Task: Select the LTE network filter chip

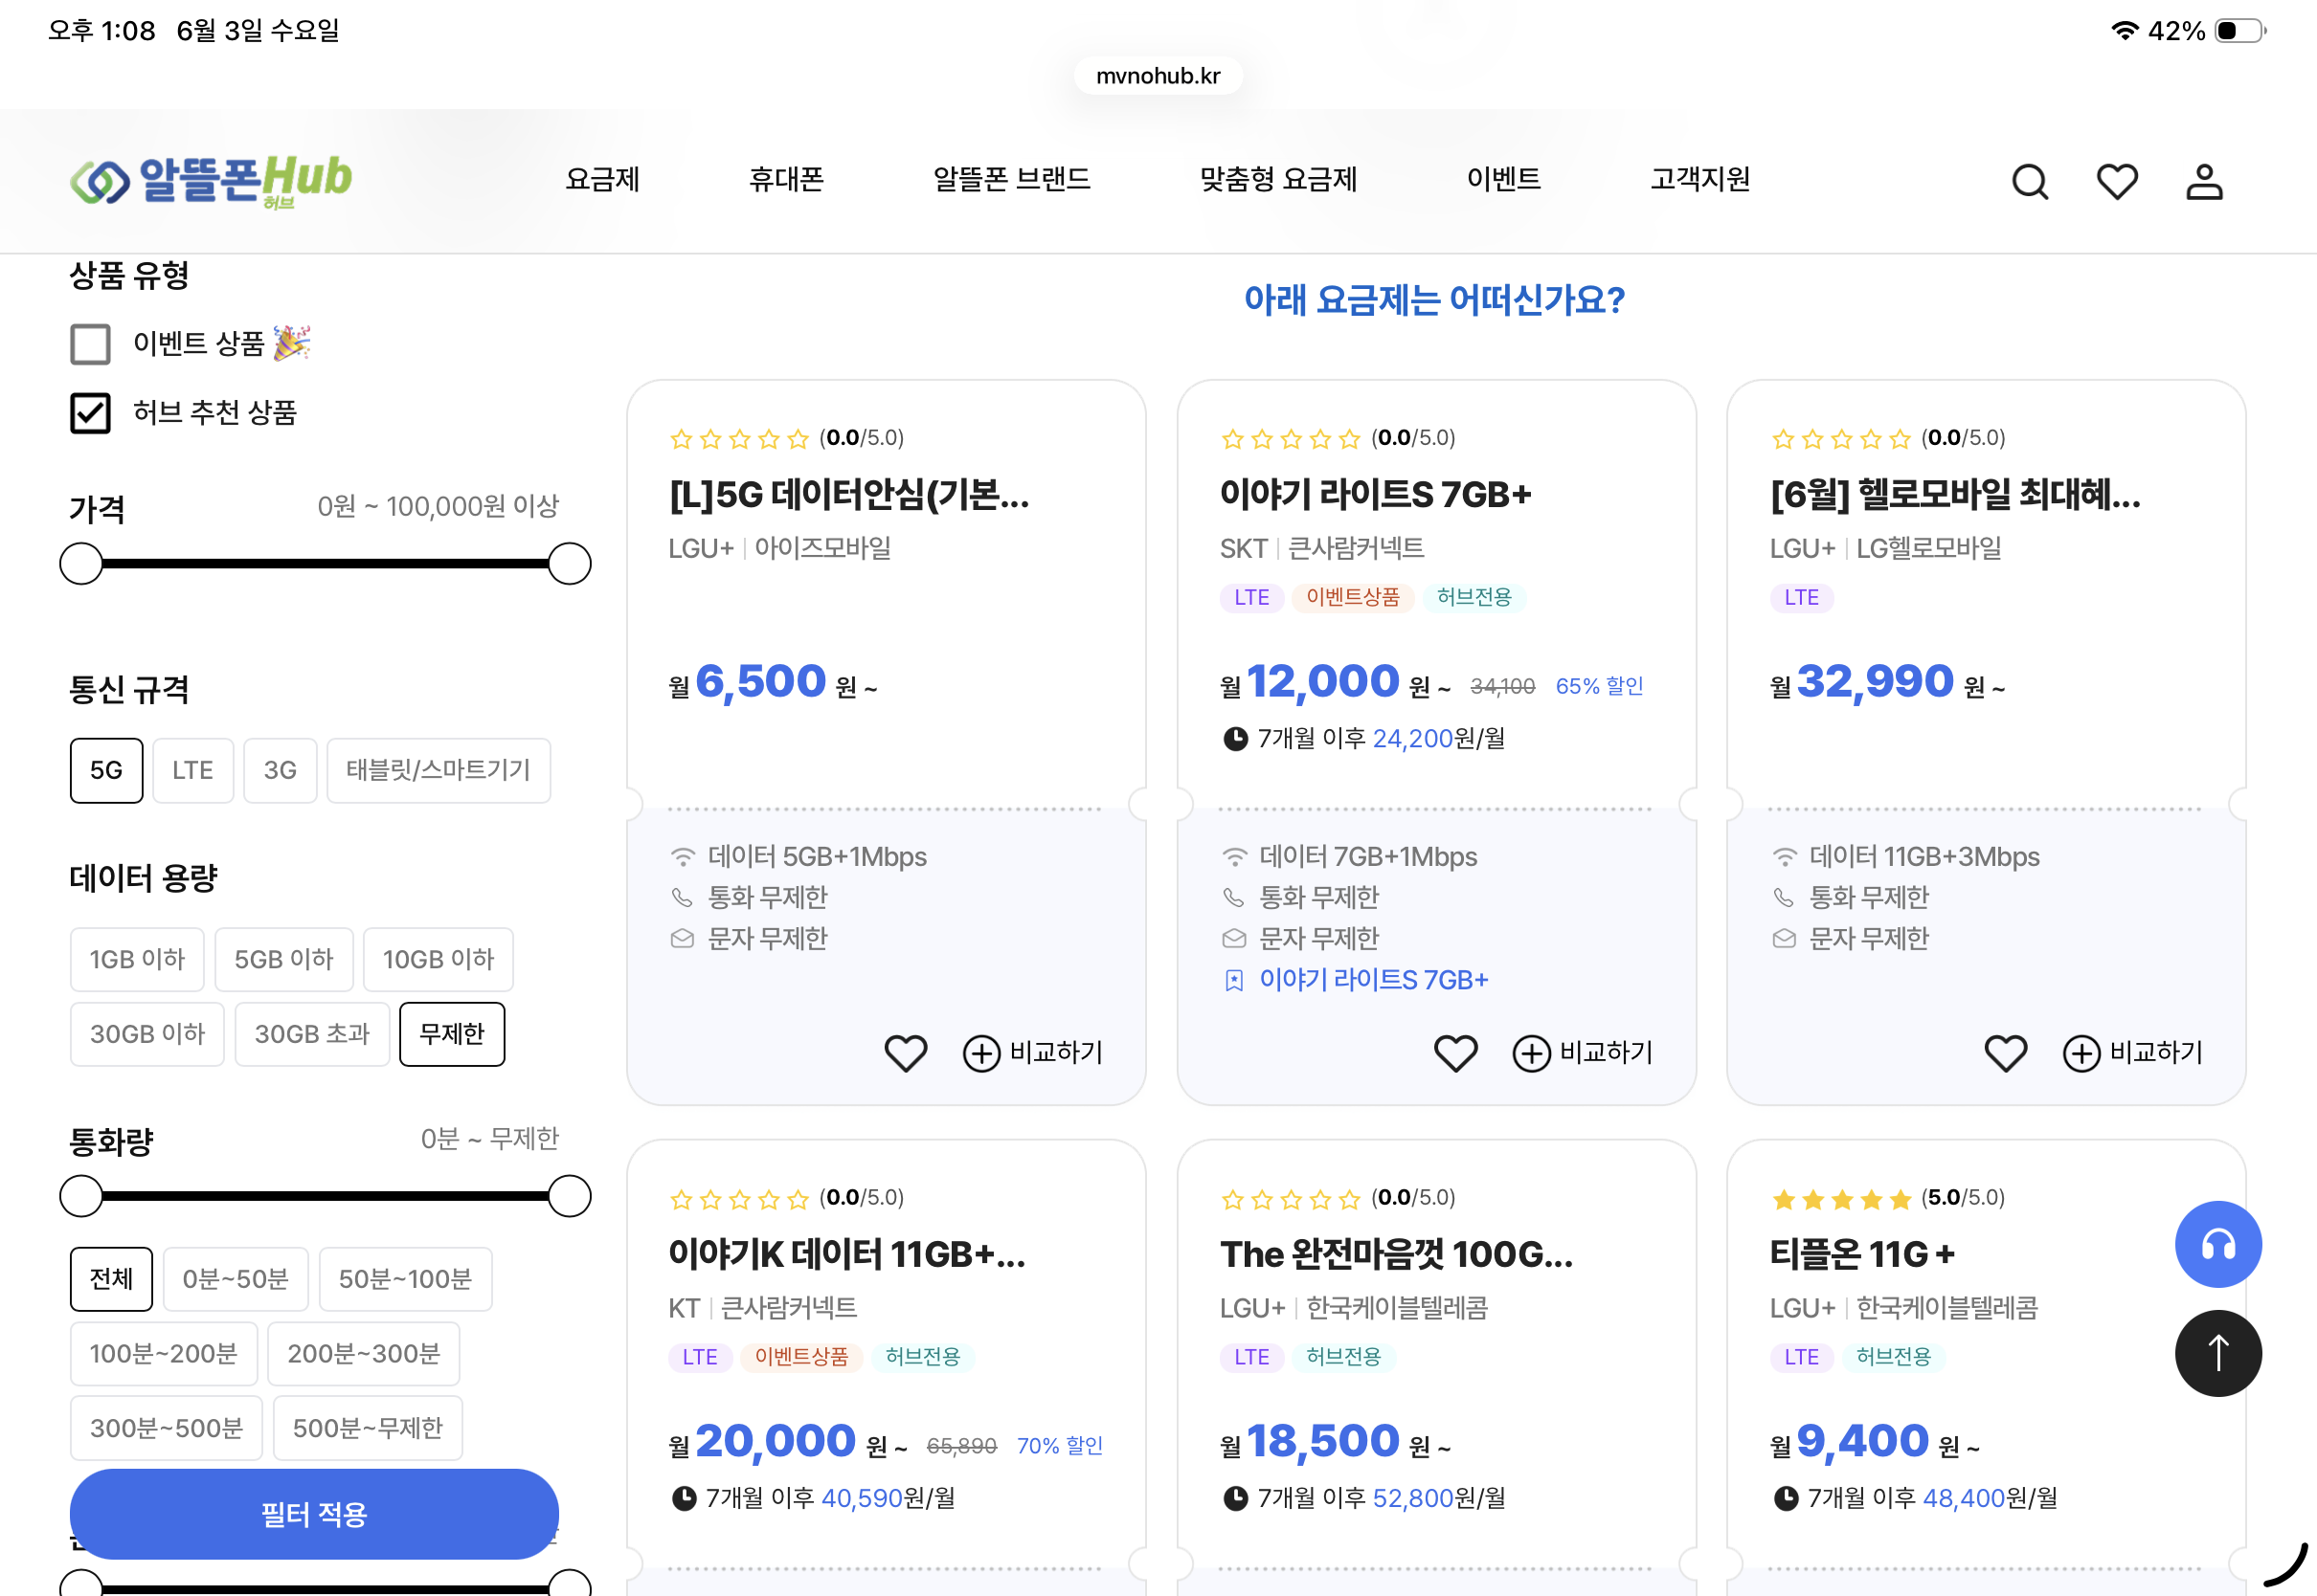Action: [193, 770]
